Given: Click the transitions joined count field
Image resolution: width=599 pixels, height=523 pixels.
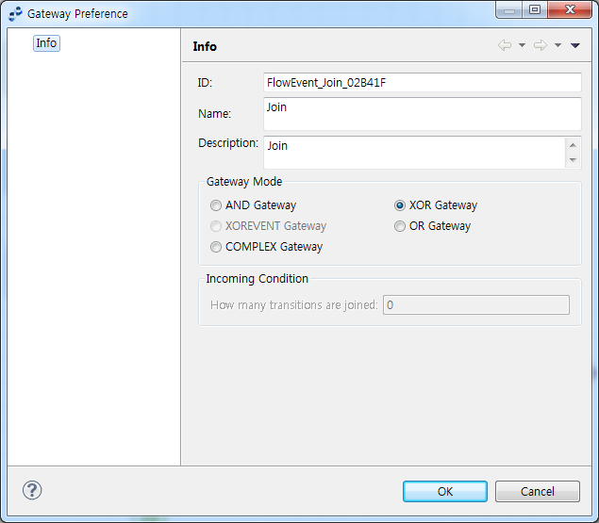Looking at the screenshot, I should pyautogui.click(x=476, y=304).
